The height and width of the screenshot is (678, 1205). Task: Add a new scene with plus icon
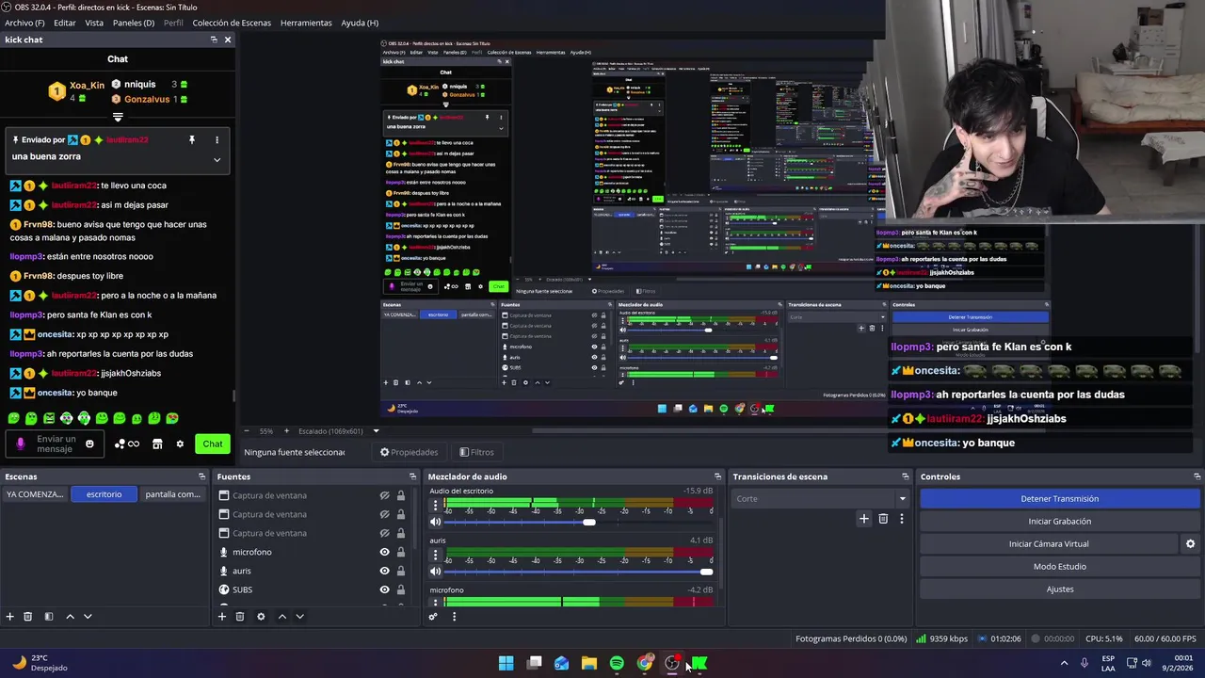coord(10,617)
